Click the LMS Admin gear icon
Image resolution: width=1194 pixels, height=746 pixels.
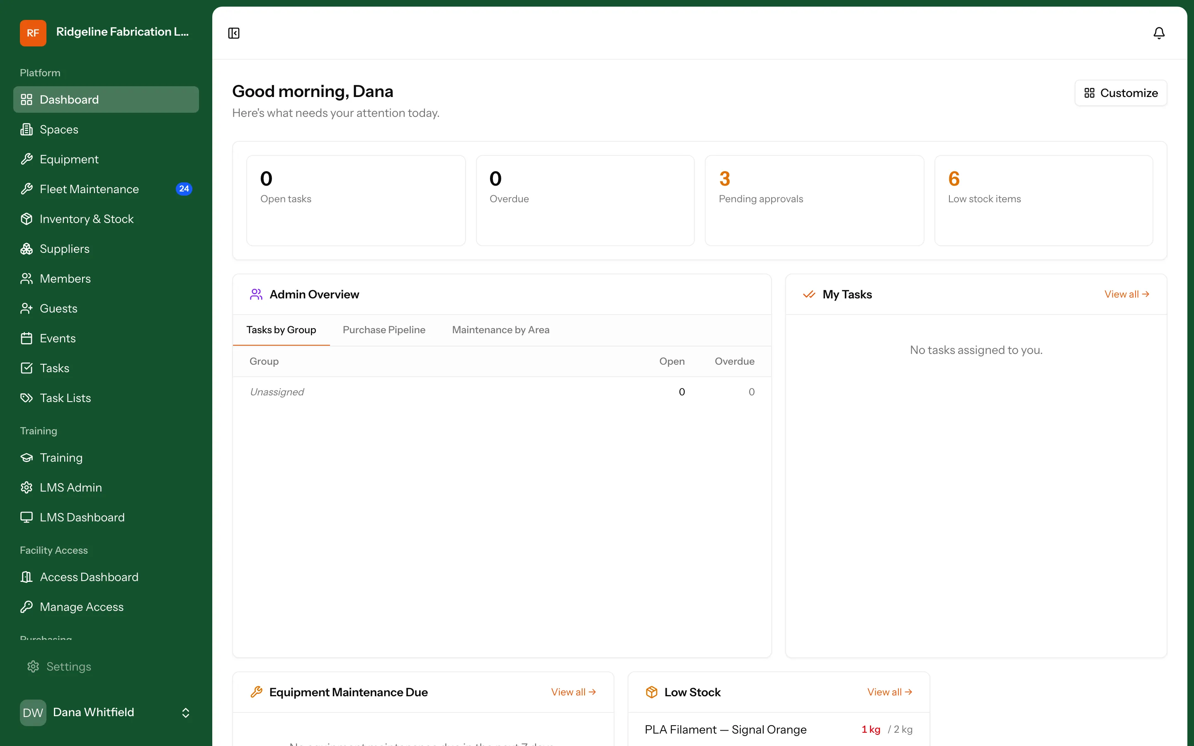(27, 487)
